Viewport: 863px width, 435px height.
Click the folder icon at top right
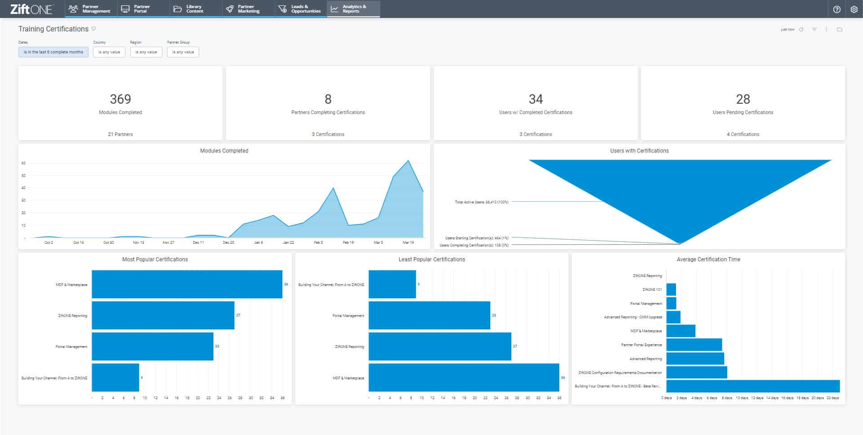pyautogui.click(x=839, y=30)
